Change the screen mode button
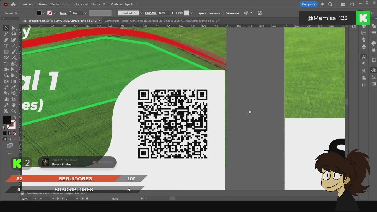 point(10,145)
